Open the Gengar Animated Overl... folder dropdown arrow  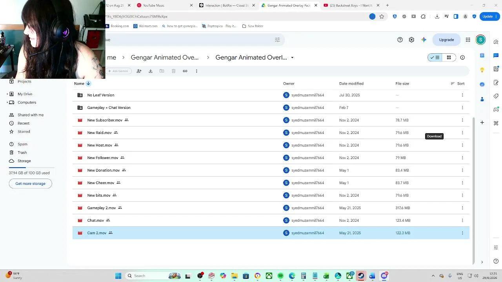click(x=292, y=58)
